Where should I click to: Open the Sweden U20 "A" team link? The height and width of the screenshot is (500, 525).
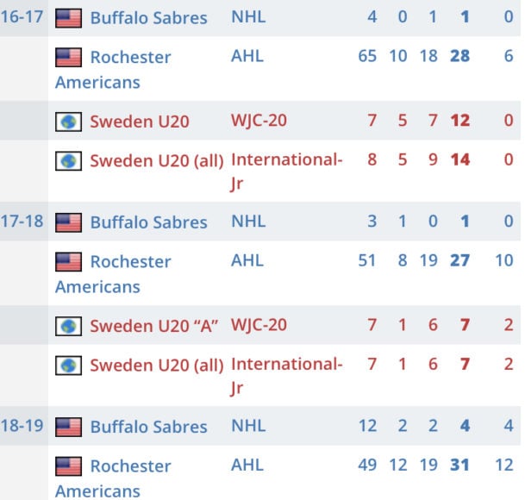tap(154, 326)
